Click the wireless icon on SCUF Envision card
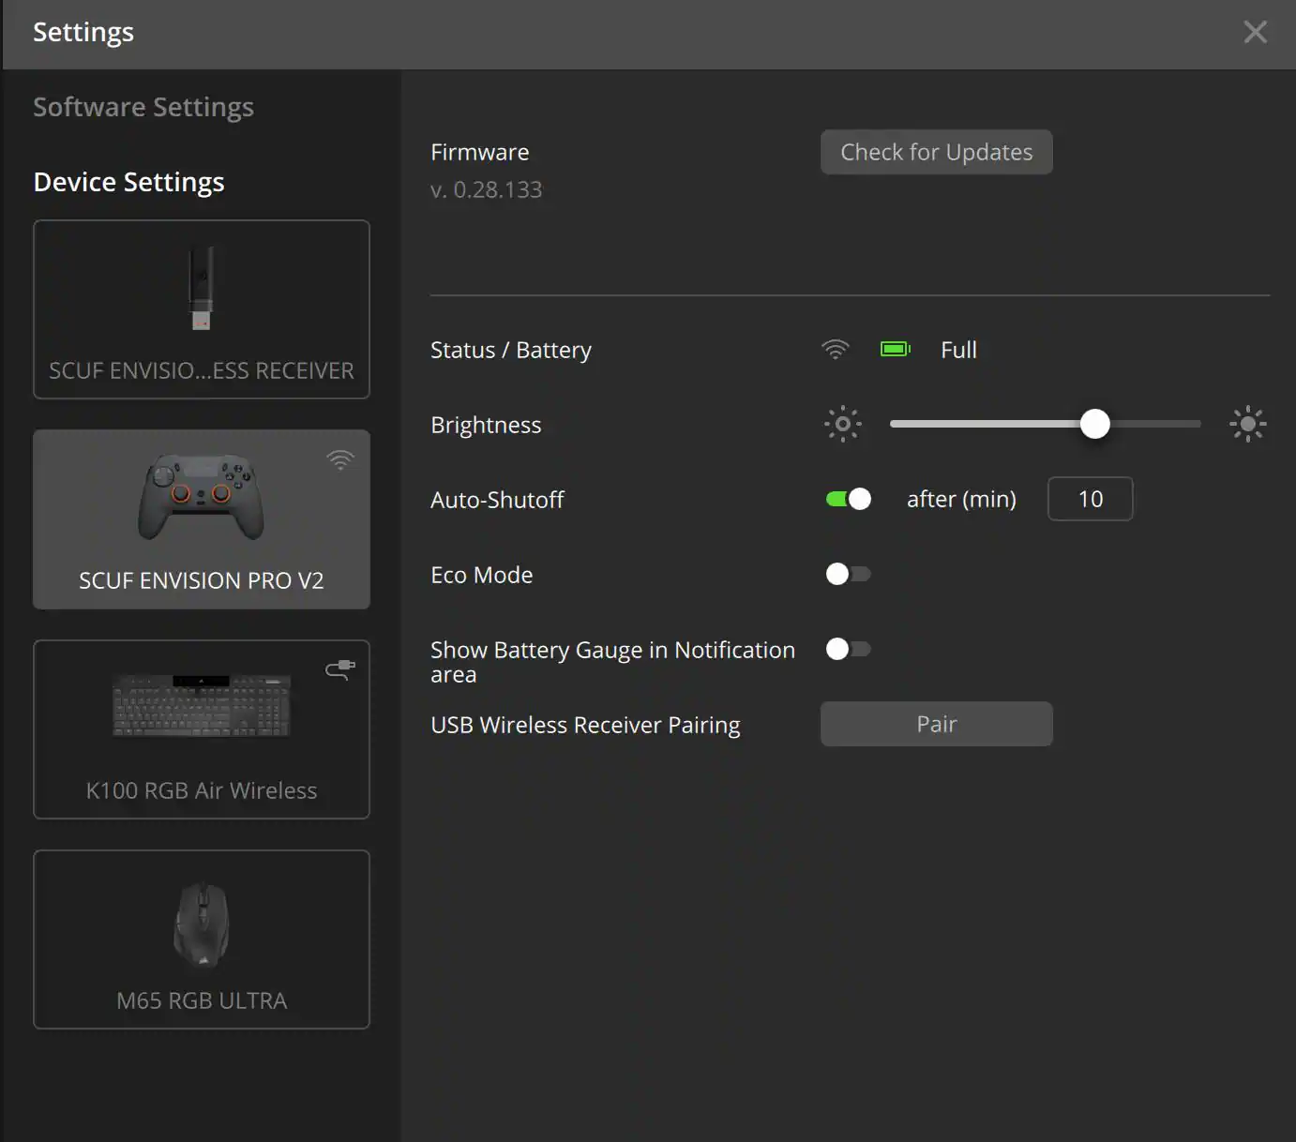This screenshot has width=1296, height=1142. (340, 459)
